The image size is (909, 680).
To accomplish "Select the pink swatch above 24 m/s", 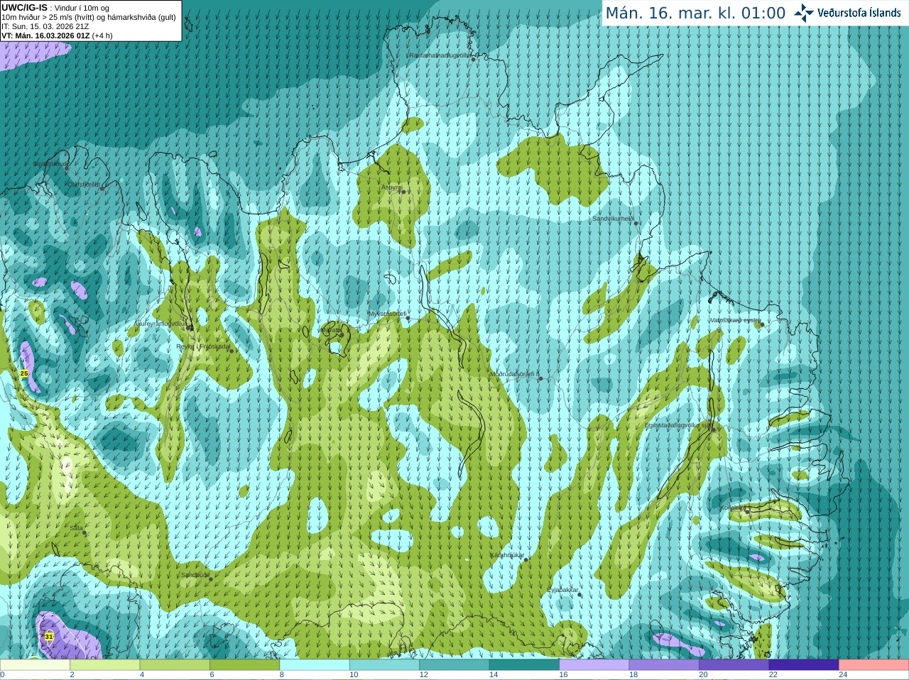I will tap(874, 665).
